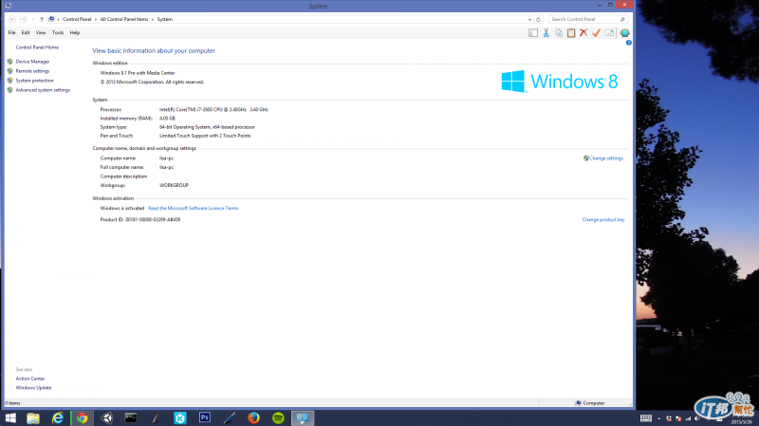Refresh the Control Panel view
This screenshot has width=759, height=426.
pos(538,19)
